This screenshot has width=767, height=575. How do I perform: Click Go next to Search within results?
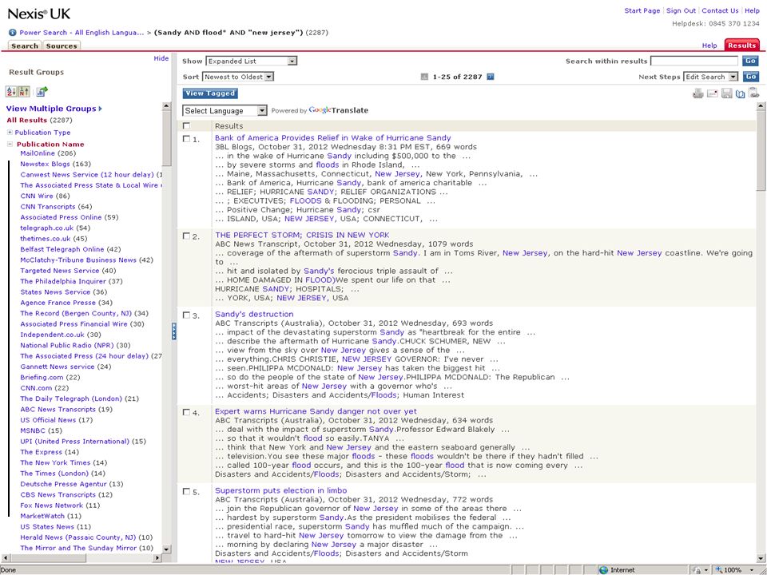[x=750, y=61]
